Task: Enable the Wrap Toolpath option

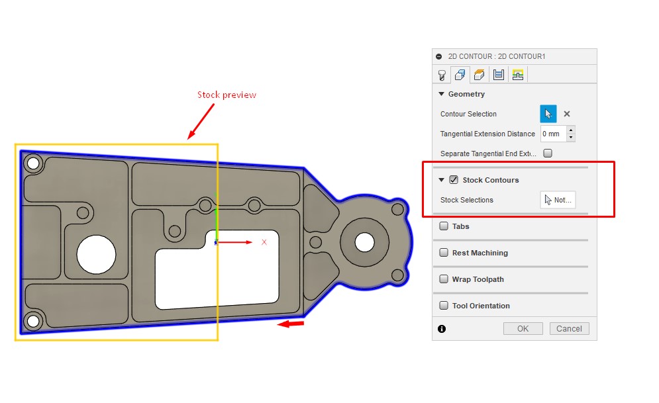Action: click(444, 279)
